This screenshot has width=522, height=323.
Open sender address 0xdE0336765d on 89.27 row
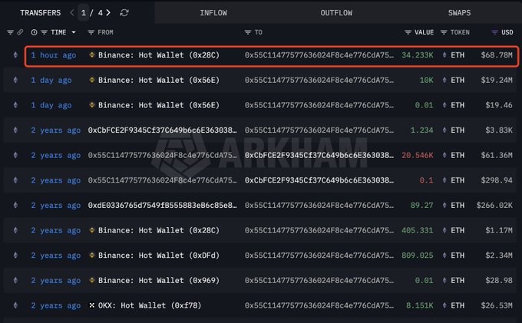pyautogui.click(x=163, y=206)
